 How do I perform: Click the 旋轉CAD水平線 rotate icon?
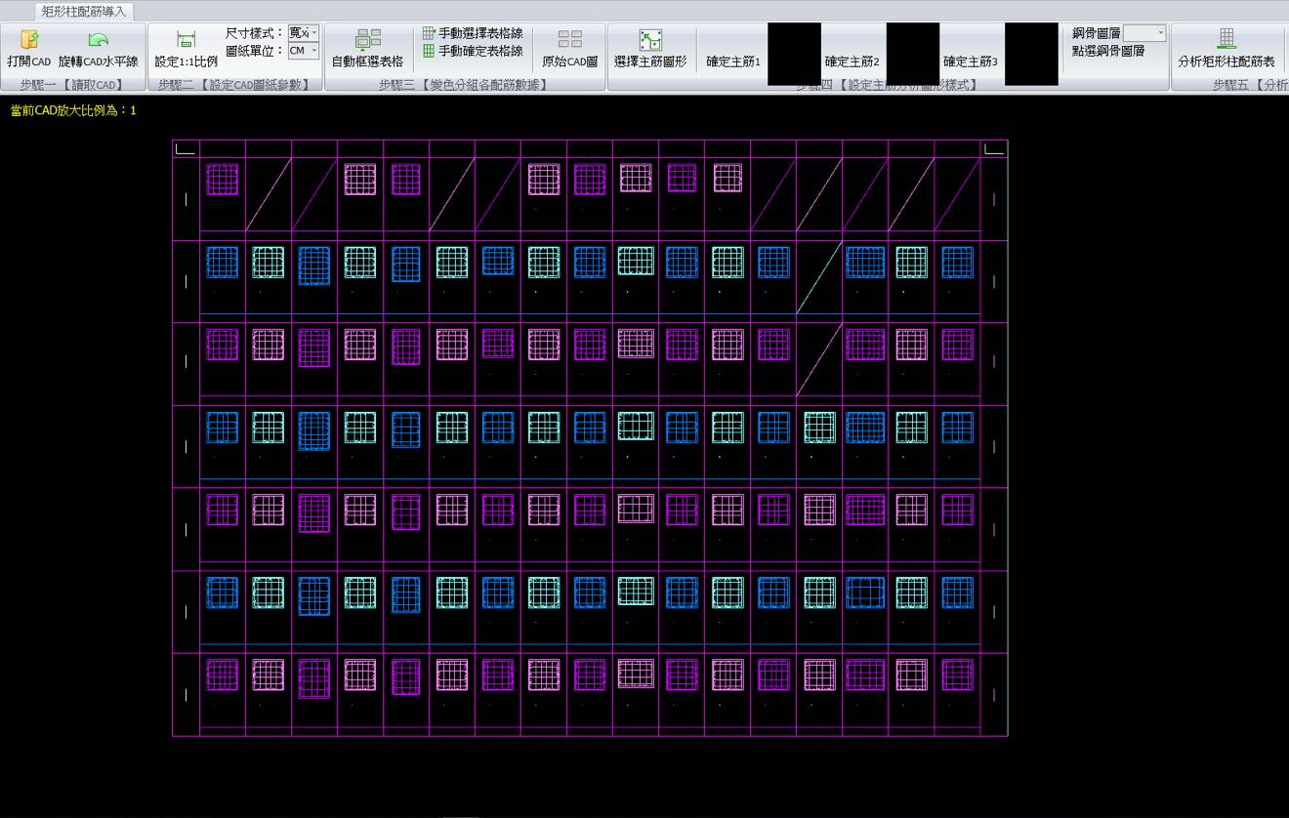(98, 40)
